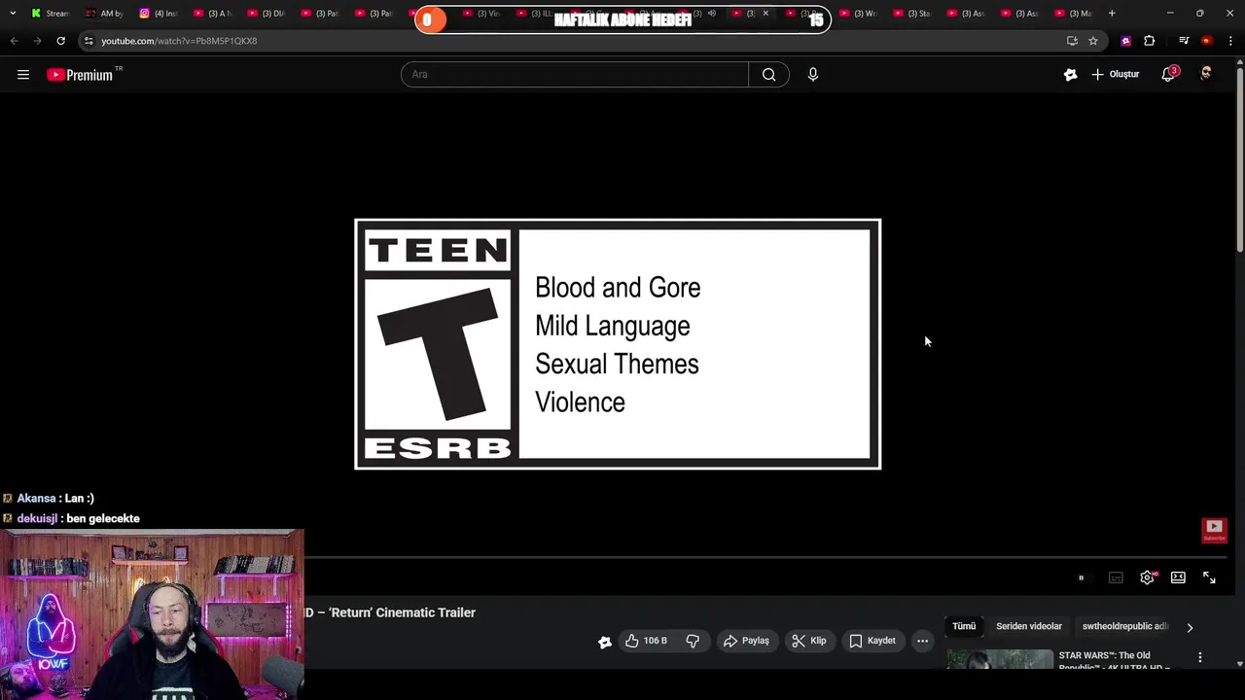Click the 'Return' Cinematic Trailer title
This screenshot has width=1245, height=700.
(x=390, y=612)
